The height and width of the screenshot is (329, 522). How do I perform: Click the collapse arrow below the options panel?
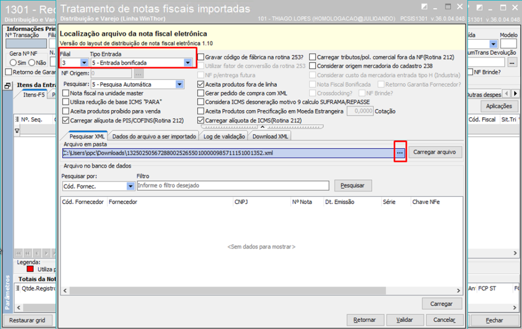click(x=263, y=126)
